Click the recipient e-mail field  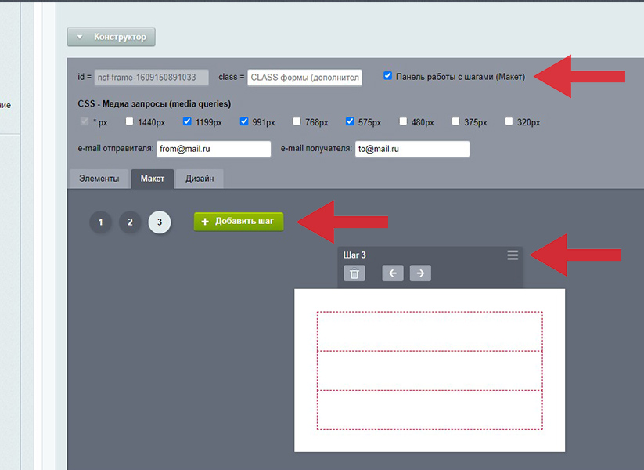tap(412, 150)
